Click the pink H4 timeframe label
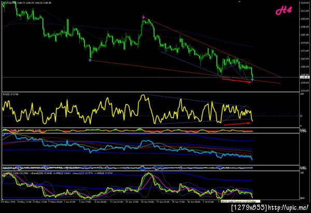This screenshot has height=213, width=311. pos(284,11)
